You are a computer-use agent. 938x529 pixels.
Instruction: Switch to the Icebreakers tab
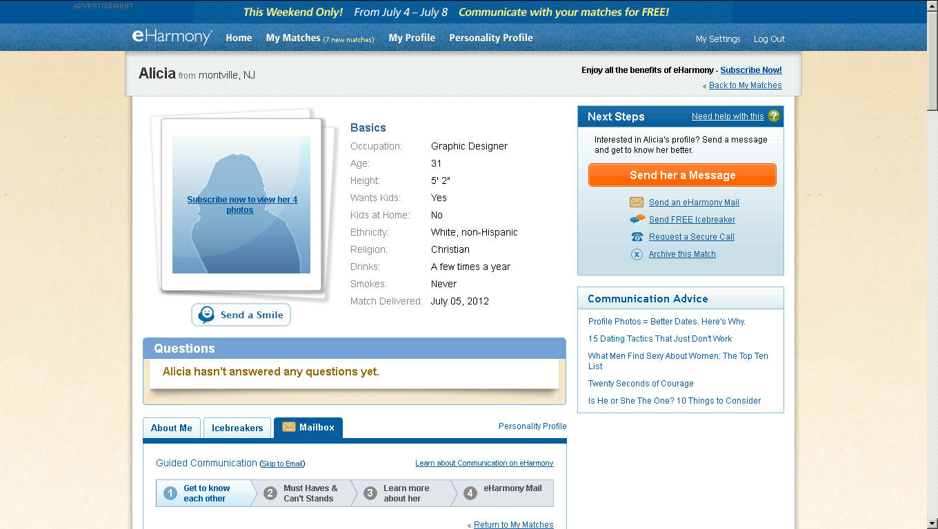click(237, 428)
